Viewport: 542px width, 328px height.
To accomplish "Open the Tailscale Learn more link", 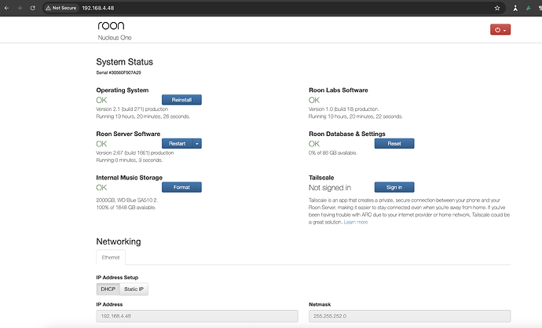I will 356,222.
